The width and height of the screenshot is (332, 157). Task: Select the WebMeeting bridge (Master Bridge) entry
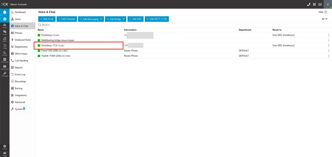click(x=58, y=40)
